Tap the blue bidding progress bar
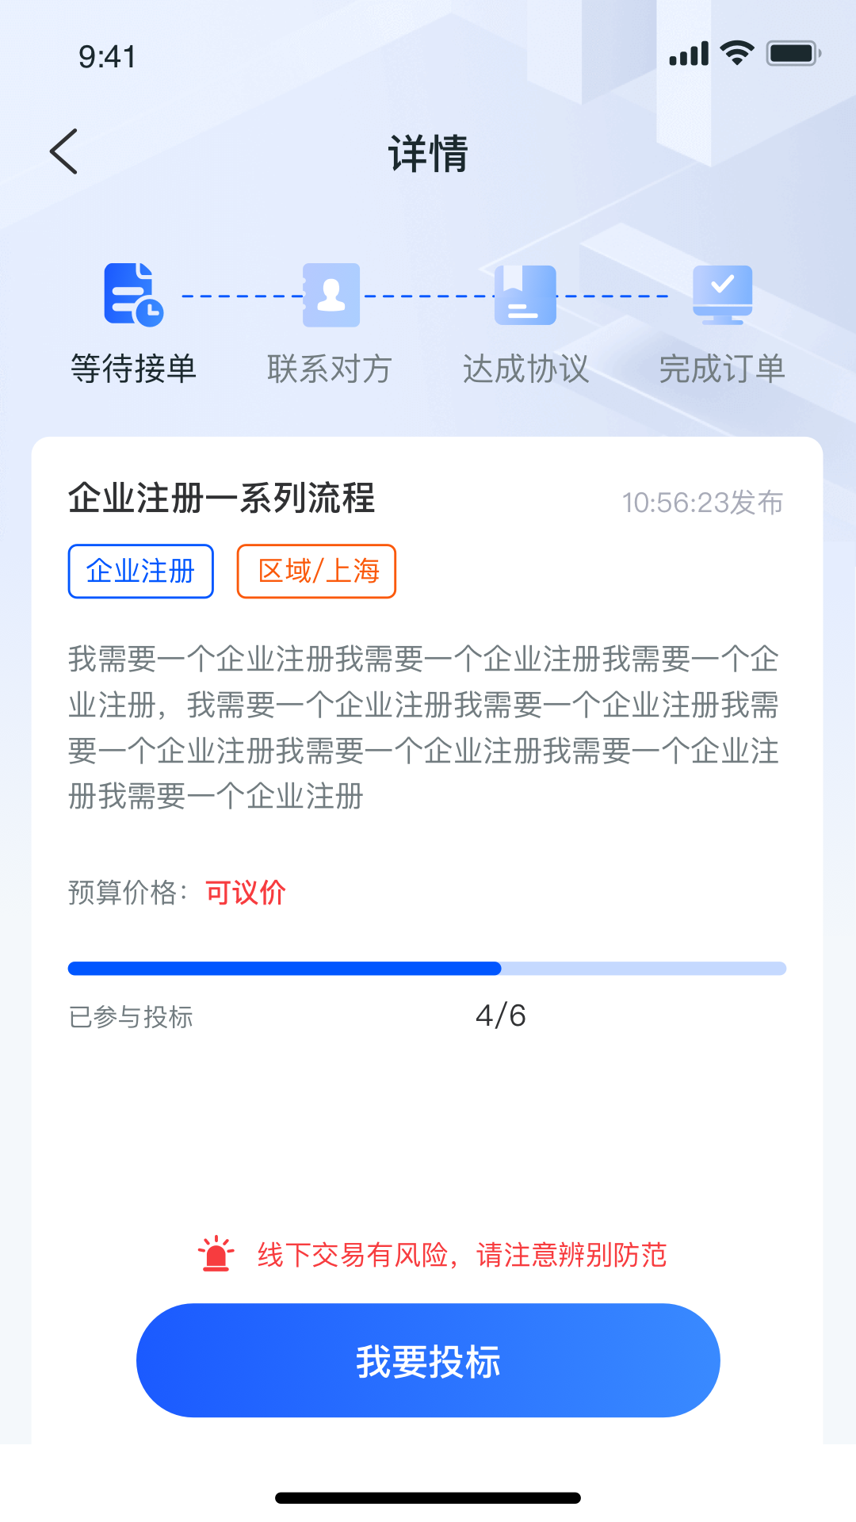This screenshot has width=856, height=1522. (x=285, y=968)
